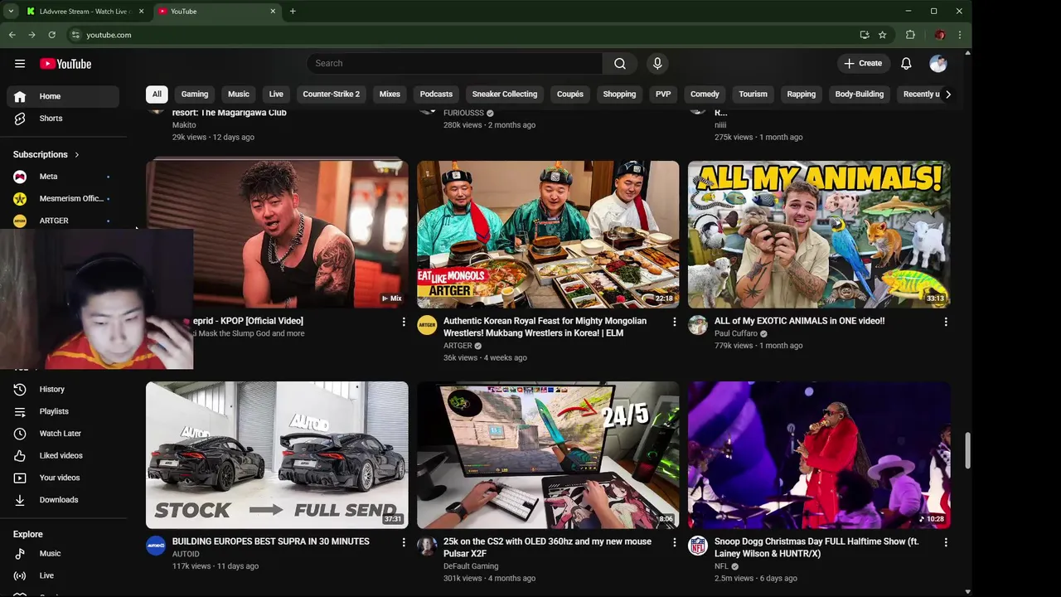1061x597 pixels.
Task: Reload the page in browser
Action: point(51,35)
